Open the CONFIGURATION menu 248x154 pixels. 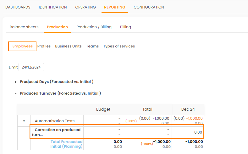149,7
